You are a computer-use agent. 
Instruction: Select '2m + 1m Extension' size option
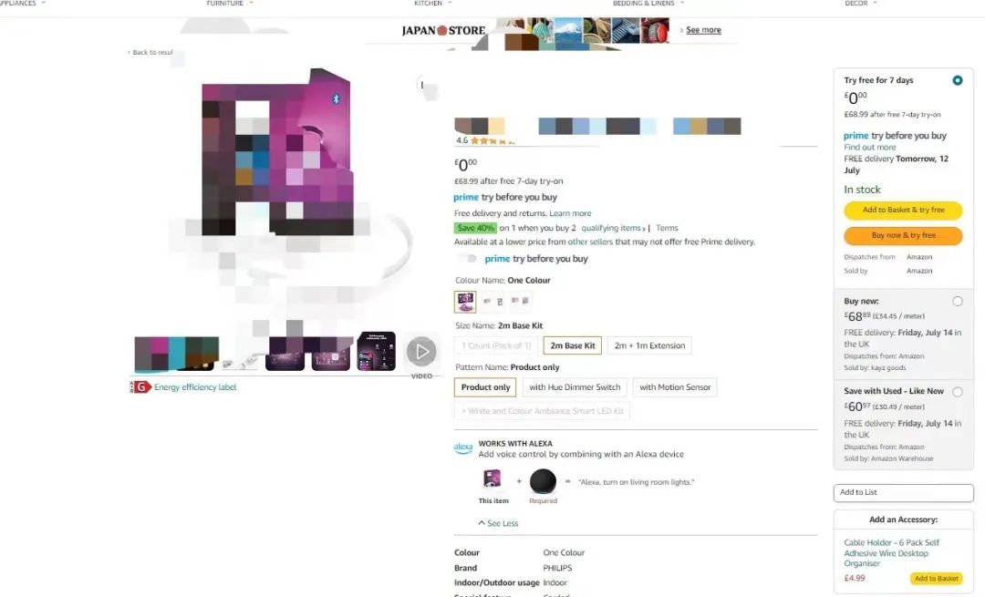coord(649,345)
